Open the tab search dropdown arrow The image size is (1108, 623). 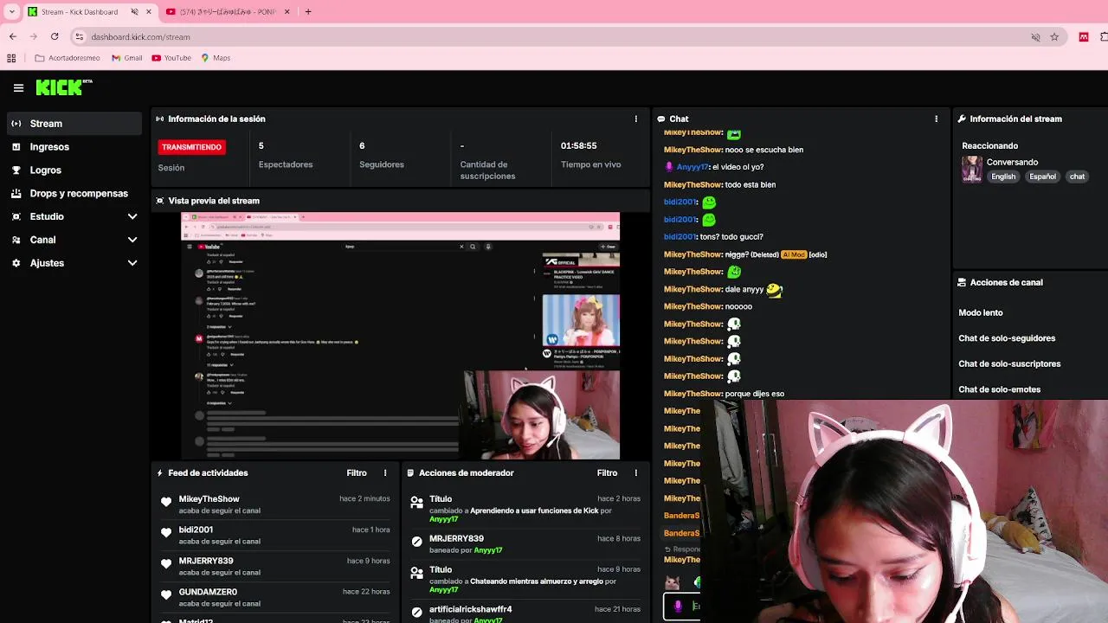[11, 12]
